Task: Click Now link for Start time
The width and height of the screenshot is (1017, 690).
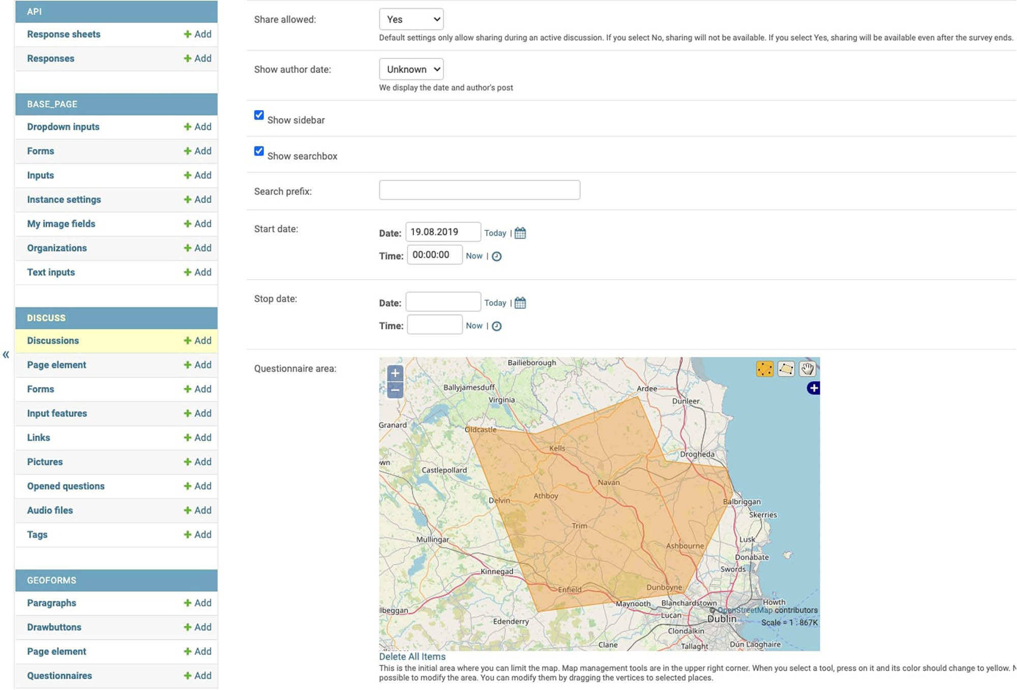Action: click(474, 256)
